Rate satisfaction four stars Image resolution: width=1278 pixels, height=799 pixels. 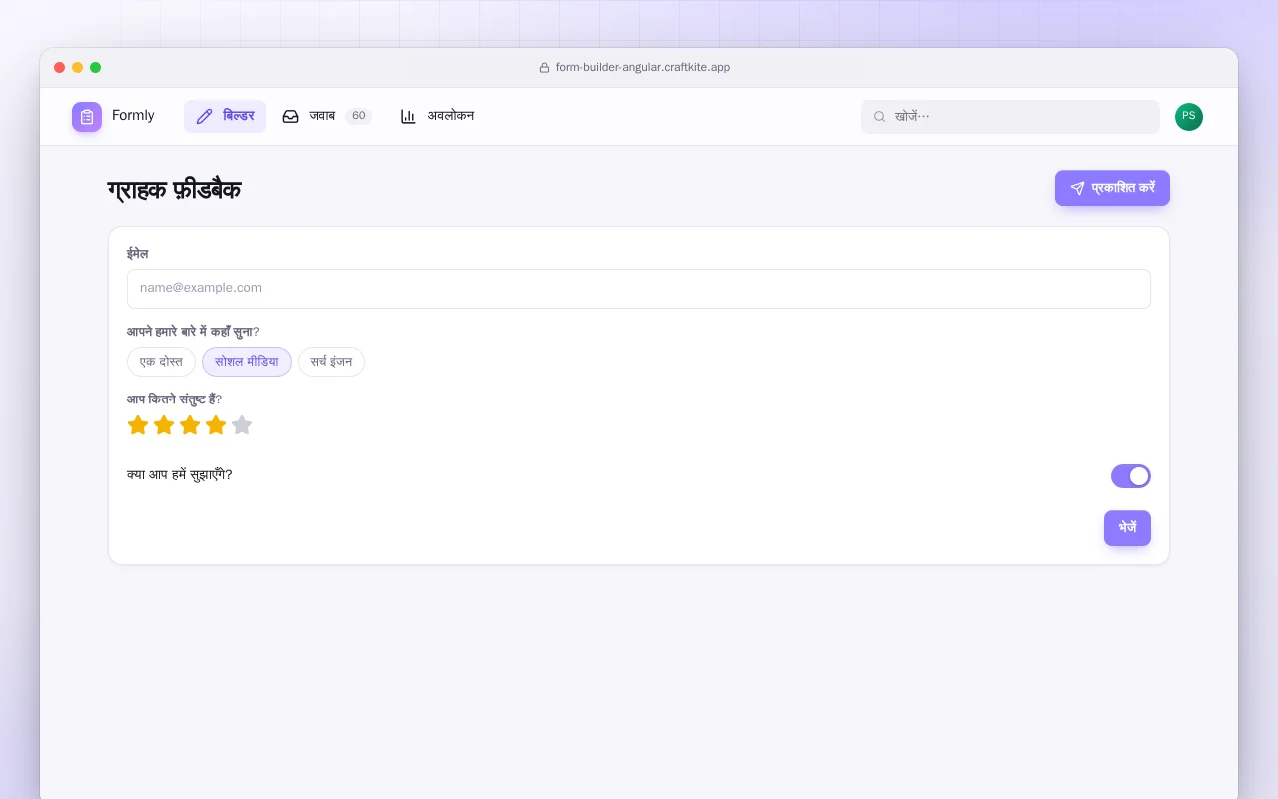tap(216, 426)
